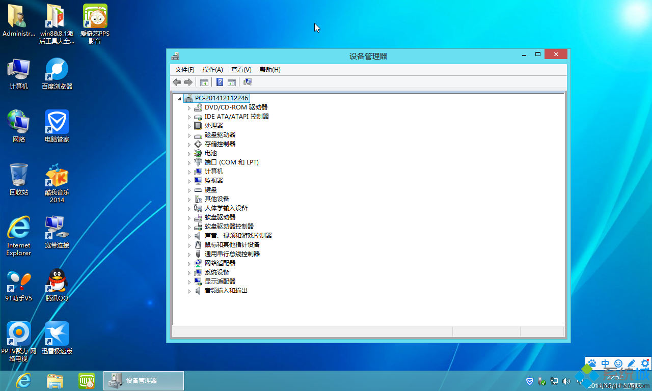This screenshot has height=391, width=652.
Task: Open the 文件(F) menu
Action: pyautogui.click(x=185, y=70)
